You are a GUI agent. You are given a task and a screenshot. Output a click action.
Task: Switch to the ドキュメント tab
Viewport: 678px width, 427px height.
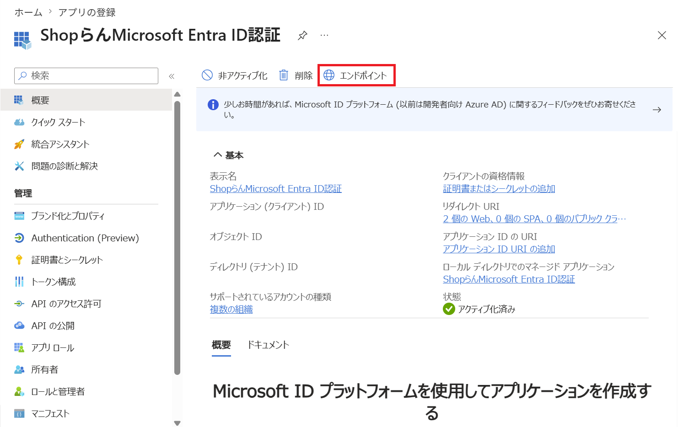pos(268,345)
